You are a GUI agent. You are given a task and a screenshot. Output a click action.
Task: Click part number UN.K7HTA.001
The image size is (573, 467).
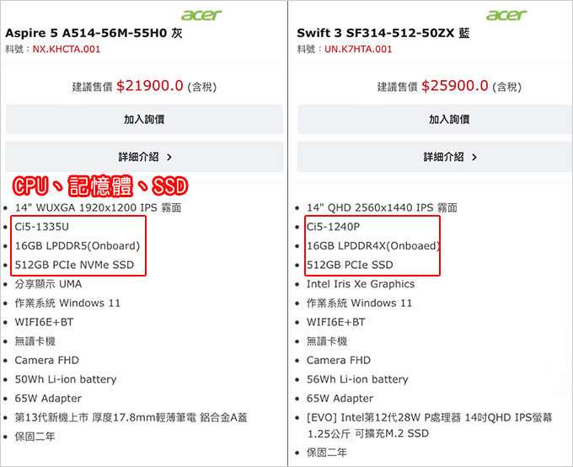358,49
